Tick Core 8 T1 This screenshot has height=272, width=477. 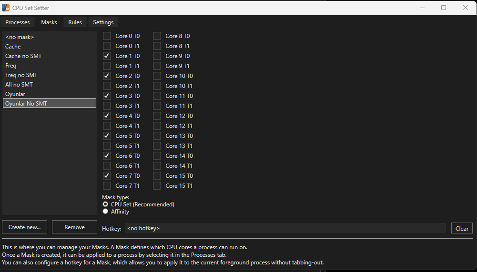tap(157, 46)
